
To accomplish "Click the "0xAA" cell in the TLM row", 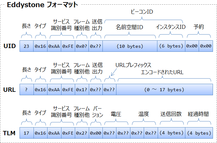I will point(54,133).
